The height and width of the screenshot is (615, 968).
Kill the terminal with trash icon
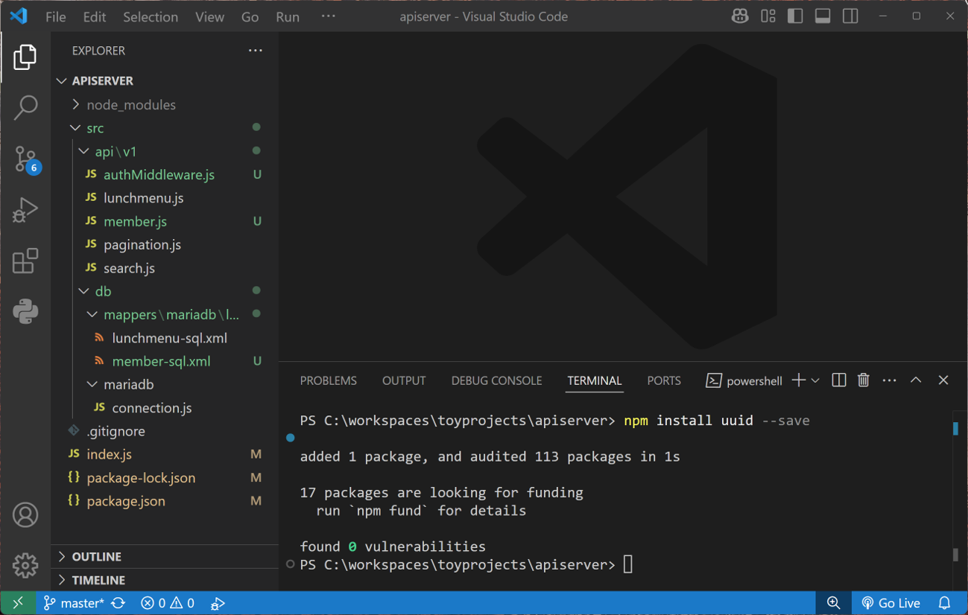(864, 380)
